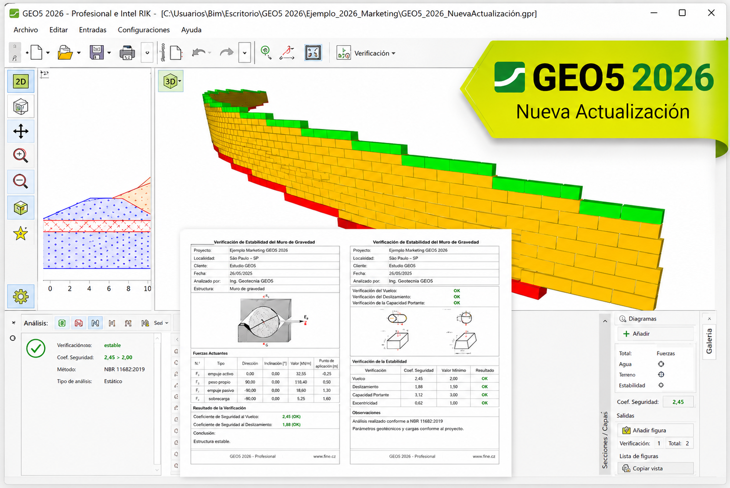Open the Sed dropdown in the Análisis bar
The image size is (730, 488).
161,323
